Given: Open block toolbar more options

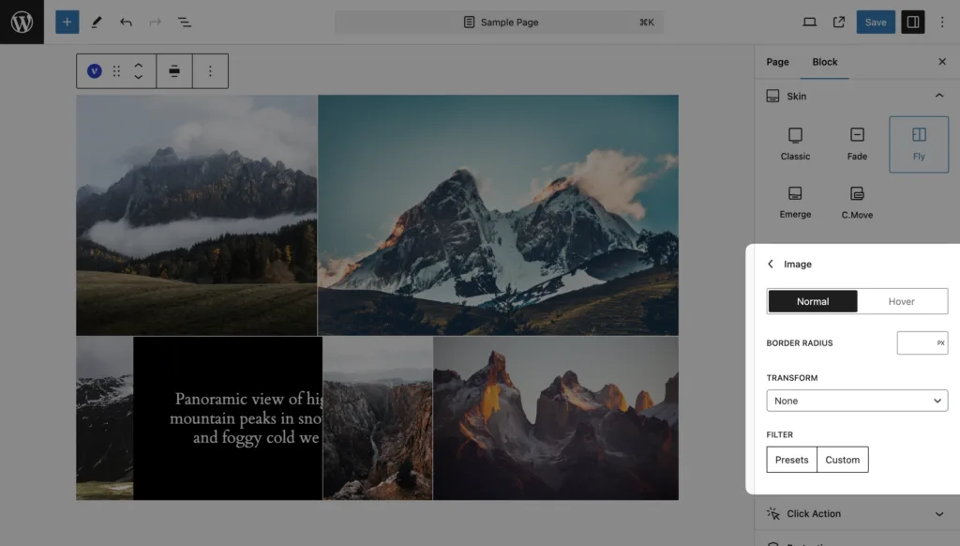Looking at the screenshot, I should click(x=210, y=71).
